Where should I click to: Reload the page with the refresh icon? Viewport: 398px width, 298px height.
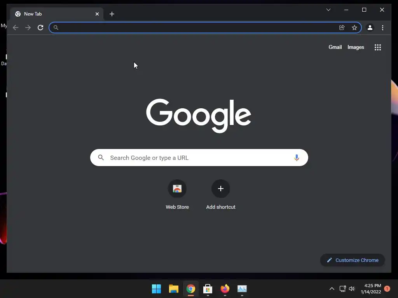(x=40, y=28)
